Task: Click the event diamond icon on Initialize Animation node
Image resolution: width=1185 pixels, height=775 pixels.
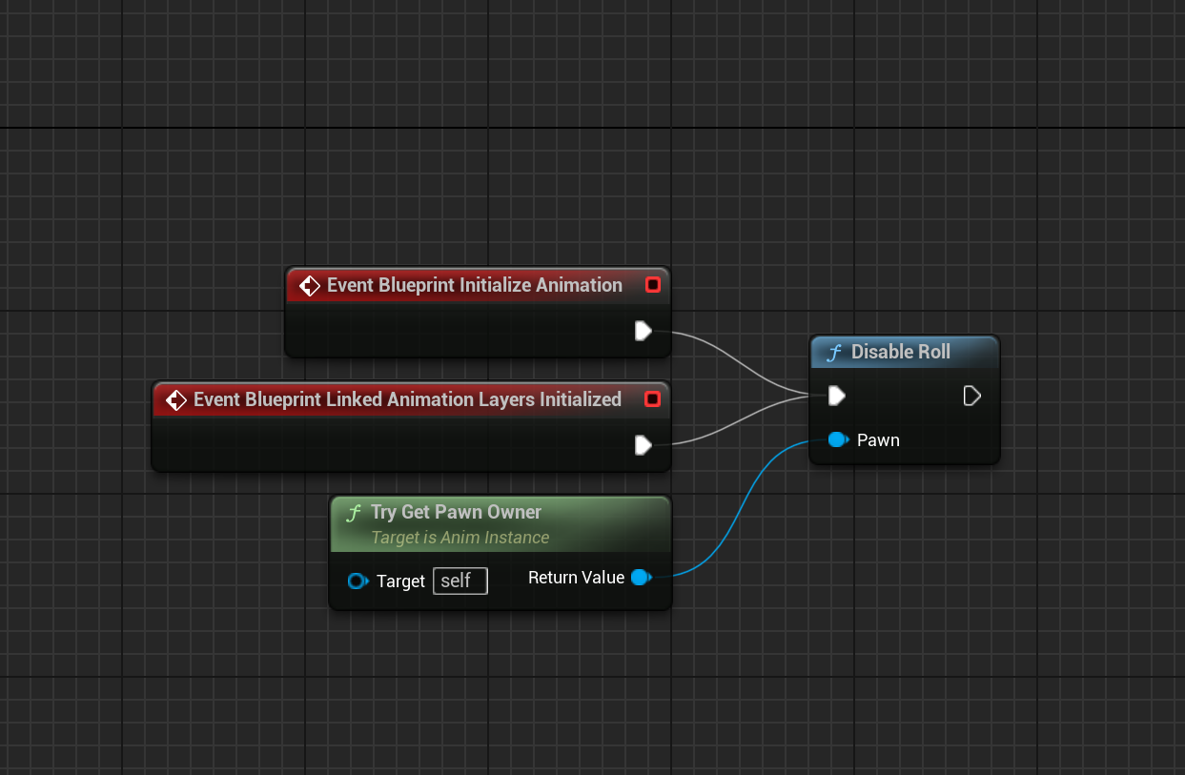Action: tap(309, 285)
